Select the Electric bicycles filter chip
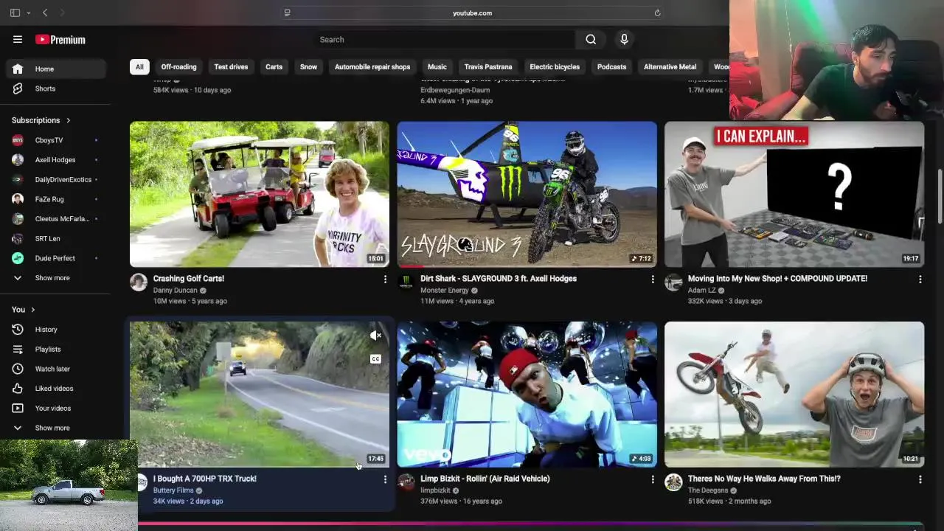 [555, 67]
